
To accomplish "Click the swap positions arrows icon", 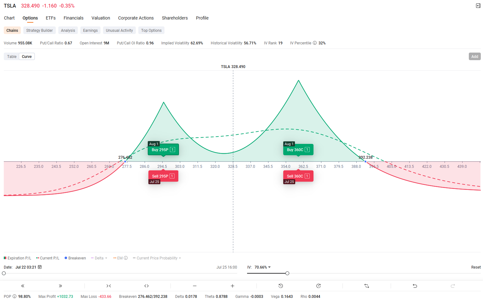I will tap(367, 286).
